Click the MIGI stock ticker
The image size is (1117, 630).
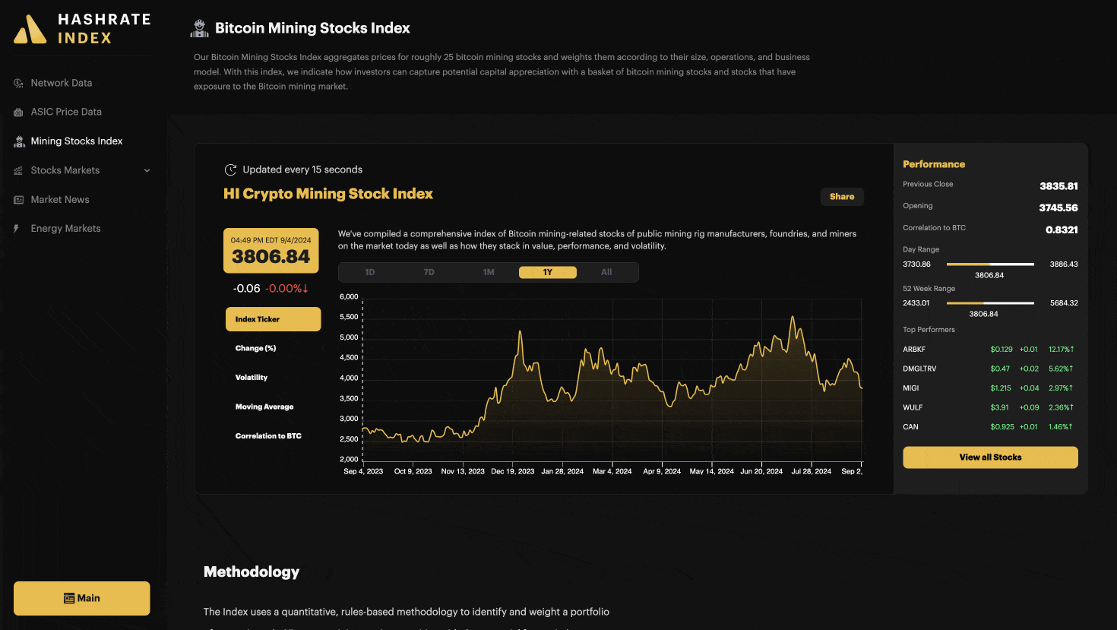[x=911, y=388]
